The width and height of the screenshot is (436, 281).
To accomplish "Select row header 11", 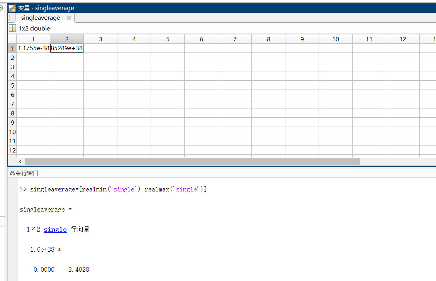I will 12,141.
